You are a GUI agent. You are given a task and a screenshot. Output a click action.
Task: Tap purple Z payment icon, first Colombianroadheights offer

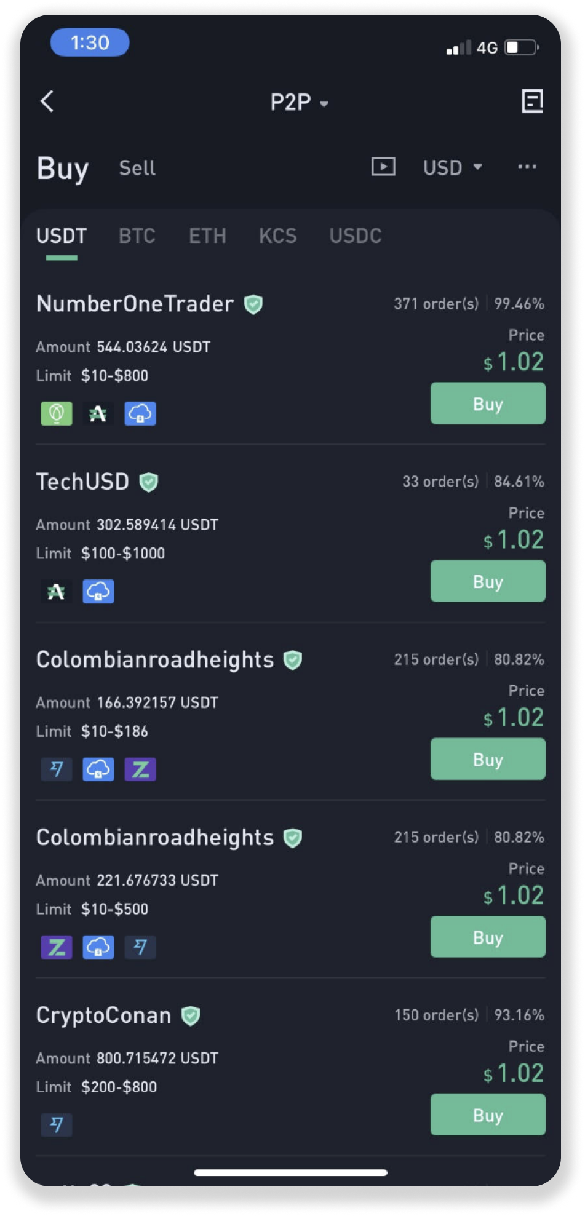point(140,769)
